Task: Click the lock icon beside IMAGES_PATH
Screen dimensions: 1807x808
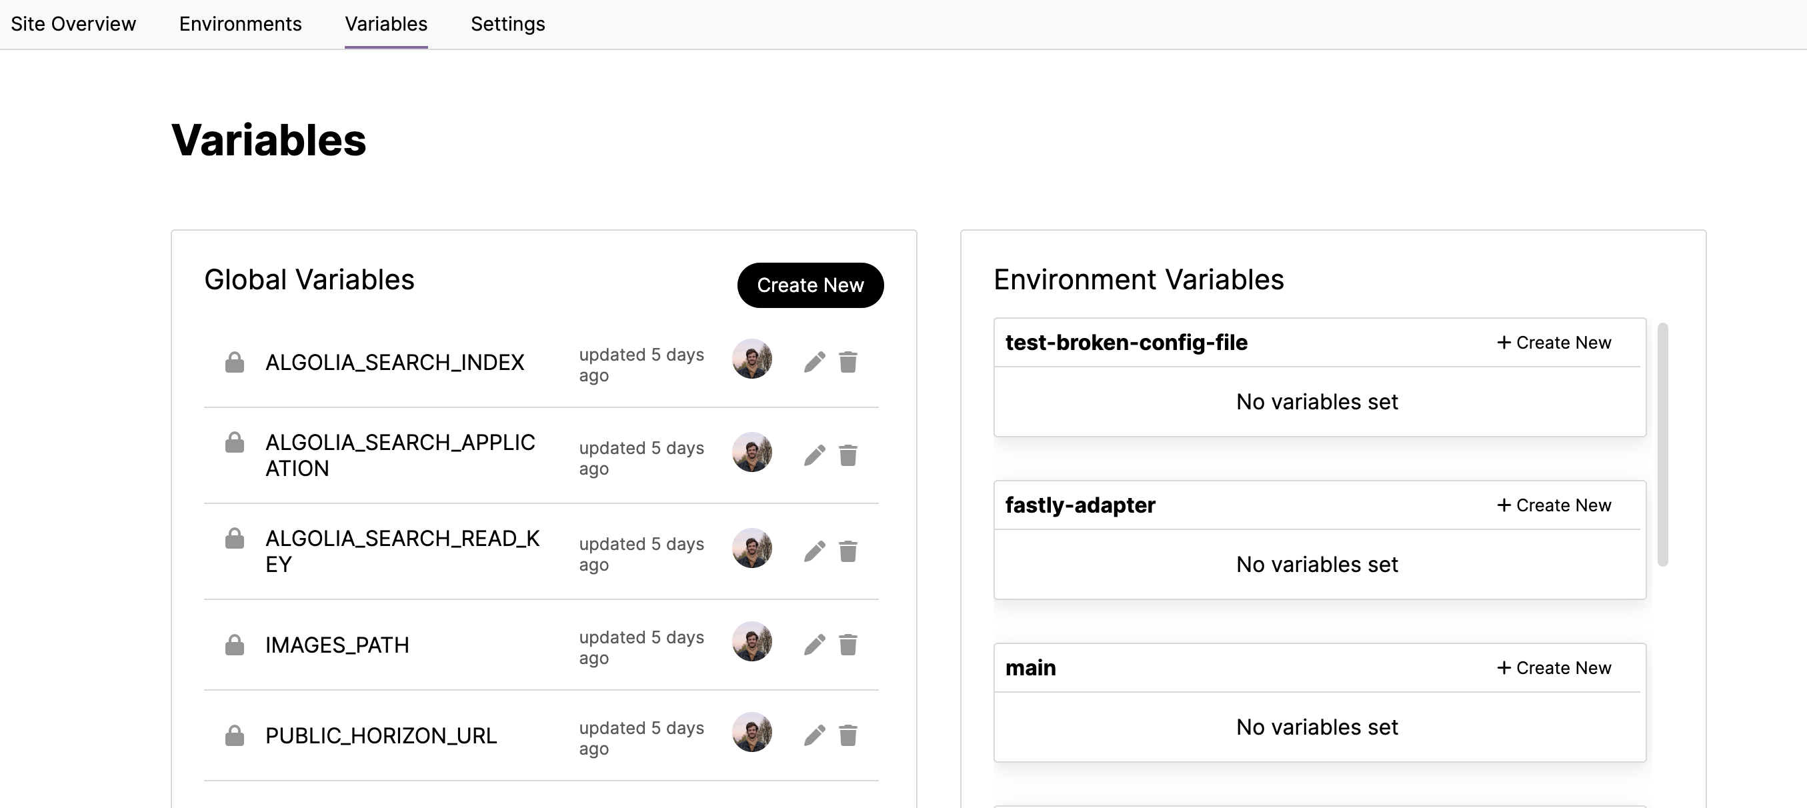Action: (234, 645)
